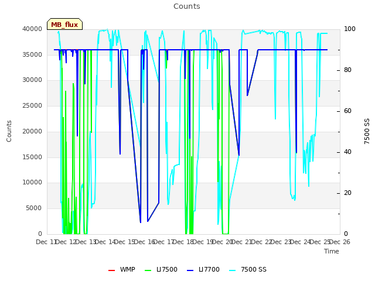This screenshot has width=375, height=281.
Task: Click the 20 tick on the right axis
Action: click(347, 193)
